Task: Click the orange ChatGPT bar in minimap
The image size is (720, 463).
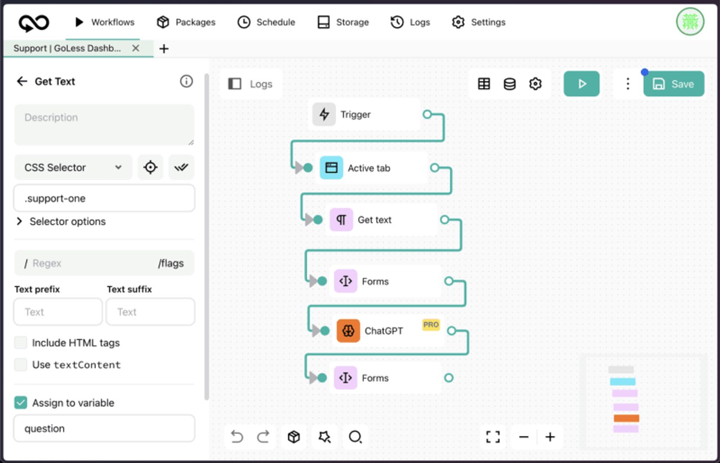Action: point(626,418)
